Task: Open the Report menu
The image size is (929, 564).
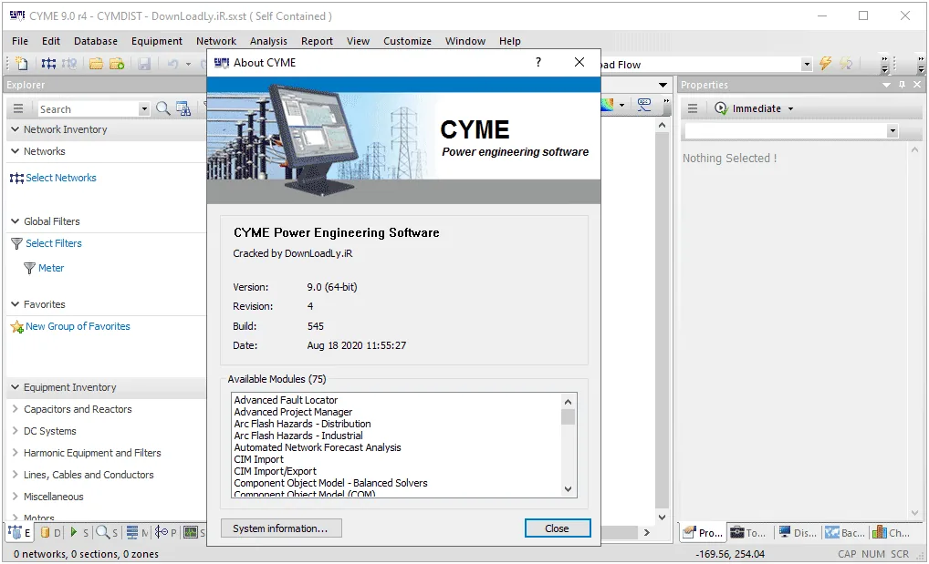Action: (x=317, y=41)
